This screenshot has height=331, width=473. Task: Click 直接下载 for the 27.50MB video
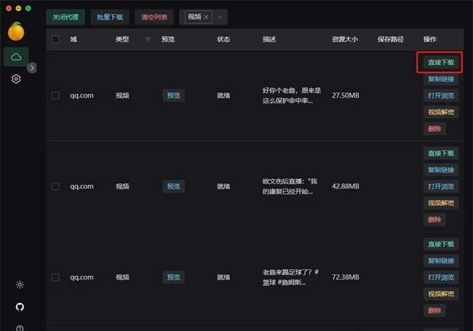point(441,63)
